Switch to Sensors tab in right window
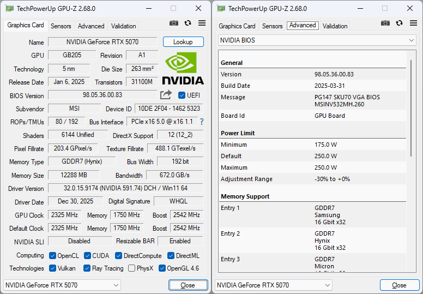 pyautogui.click(x=273, y=26)
